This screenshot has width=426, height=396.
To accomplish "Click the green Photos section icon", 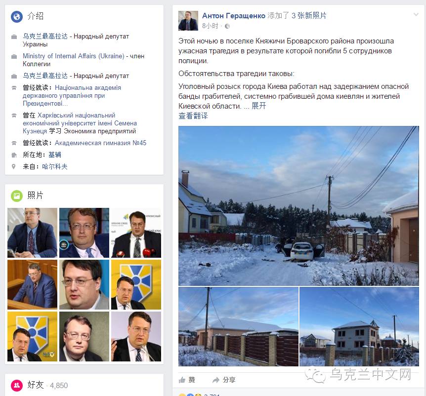I will click(x=17, y=196).
